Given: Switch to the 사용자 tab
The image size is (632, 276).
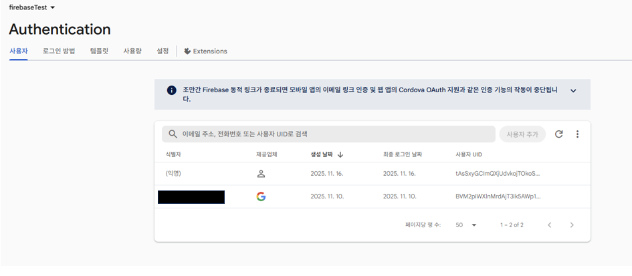Looking at the screenshot, I should [19, 51].
